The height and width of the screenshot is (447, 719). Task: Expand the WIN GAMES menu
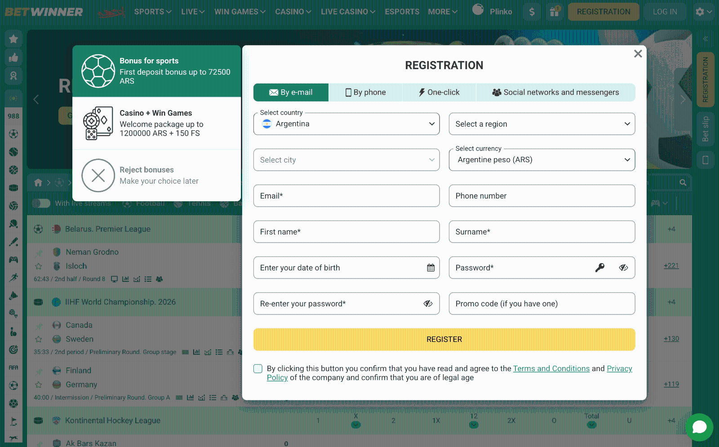point(240,12)
